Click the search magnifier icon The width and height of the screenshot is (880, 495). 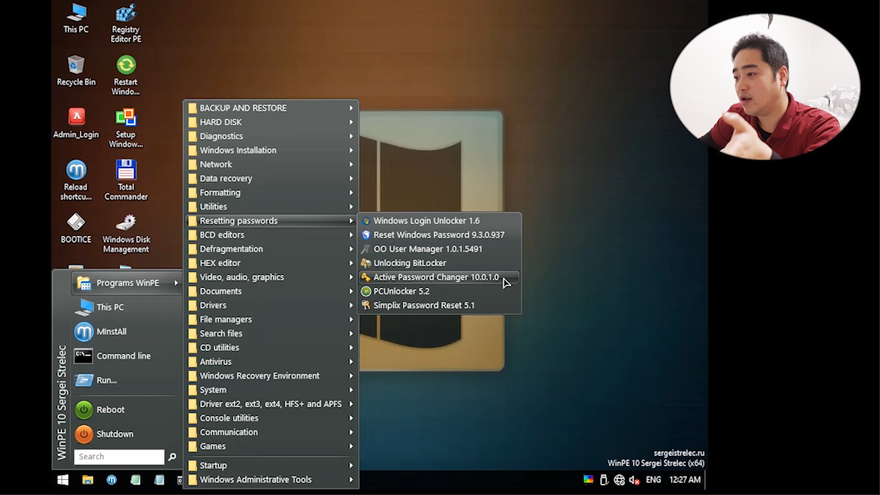tap(172, 457)
